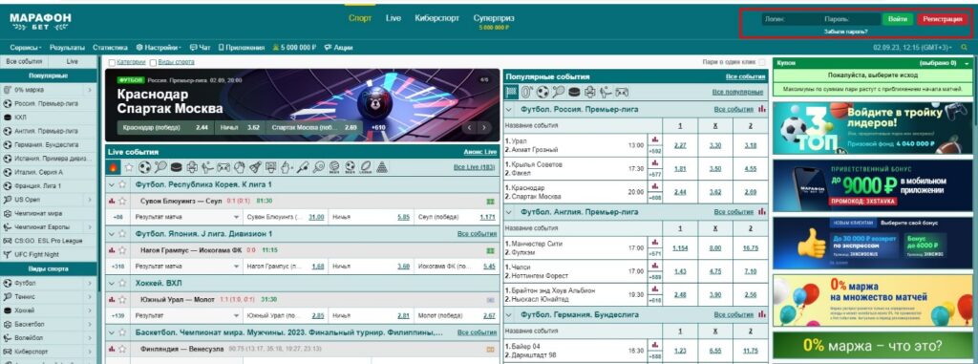Collapse the Футбол. Япония. J лига section
Viewport: 978px width, 364px height.
(x=113, y=233)
